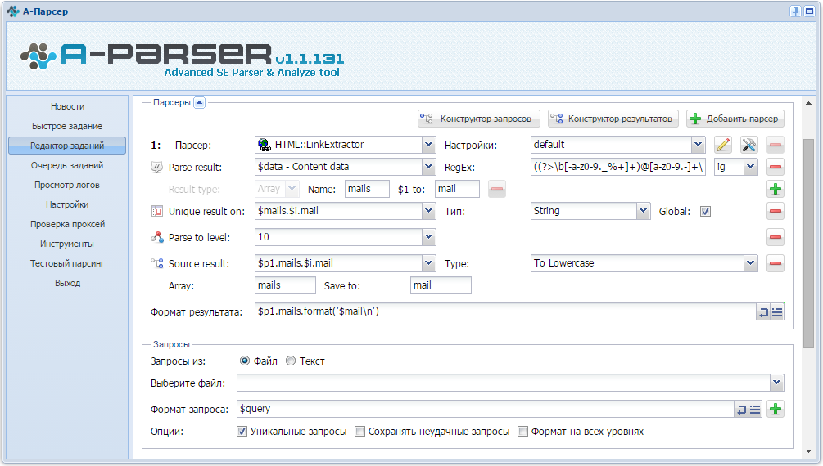Add query format with green plus
The image size is (823, 466).
[x=776, y=409]
